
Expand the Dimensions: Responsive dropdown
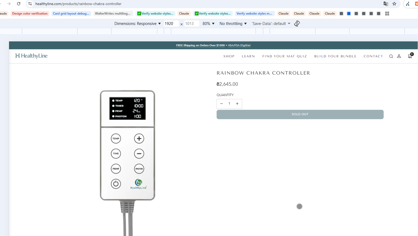(138, 24)
